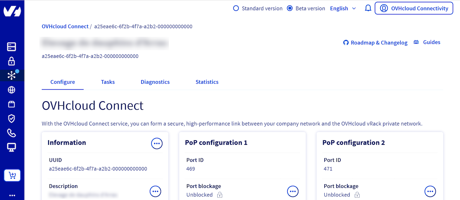
Task: Select the Beta version radio button
Action: (290, 9)
